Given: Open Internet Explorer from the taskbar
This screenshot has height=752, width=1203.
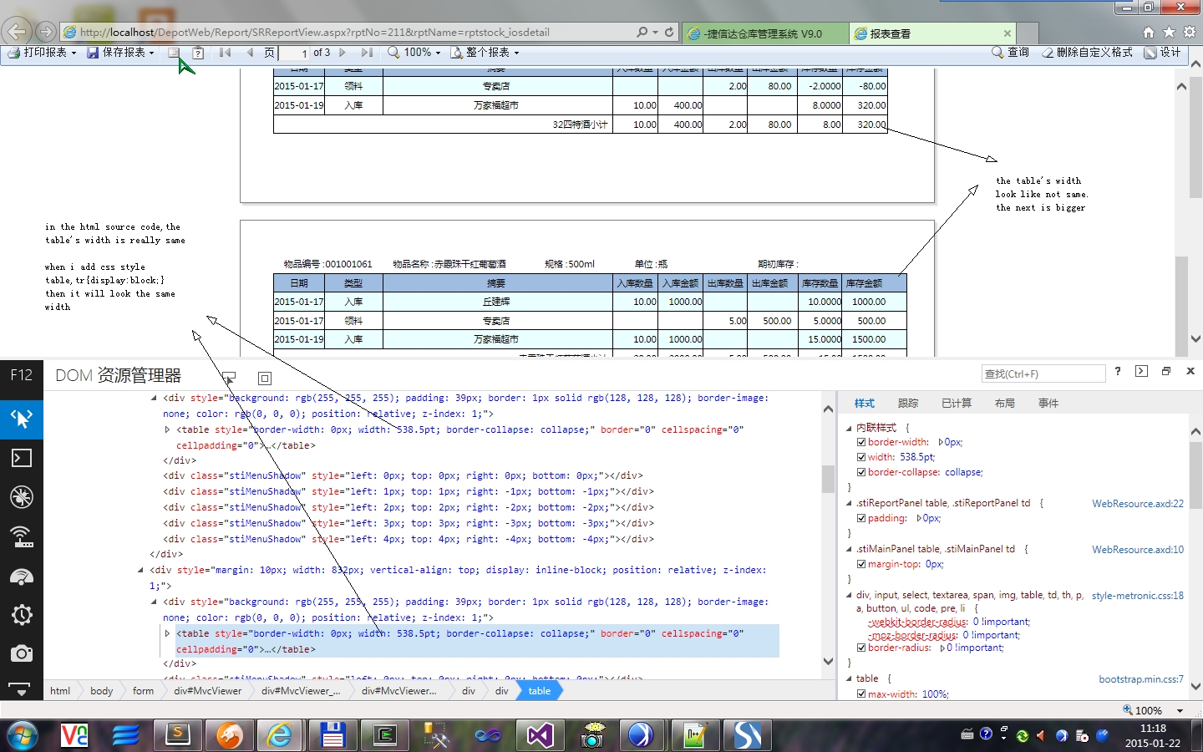Looking at the screenshot, I should pos(279,735).
